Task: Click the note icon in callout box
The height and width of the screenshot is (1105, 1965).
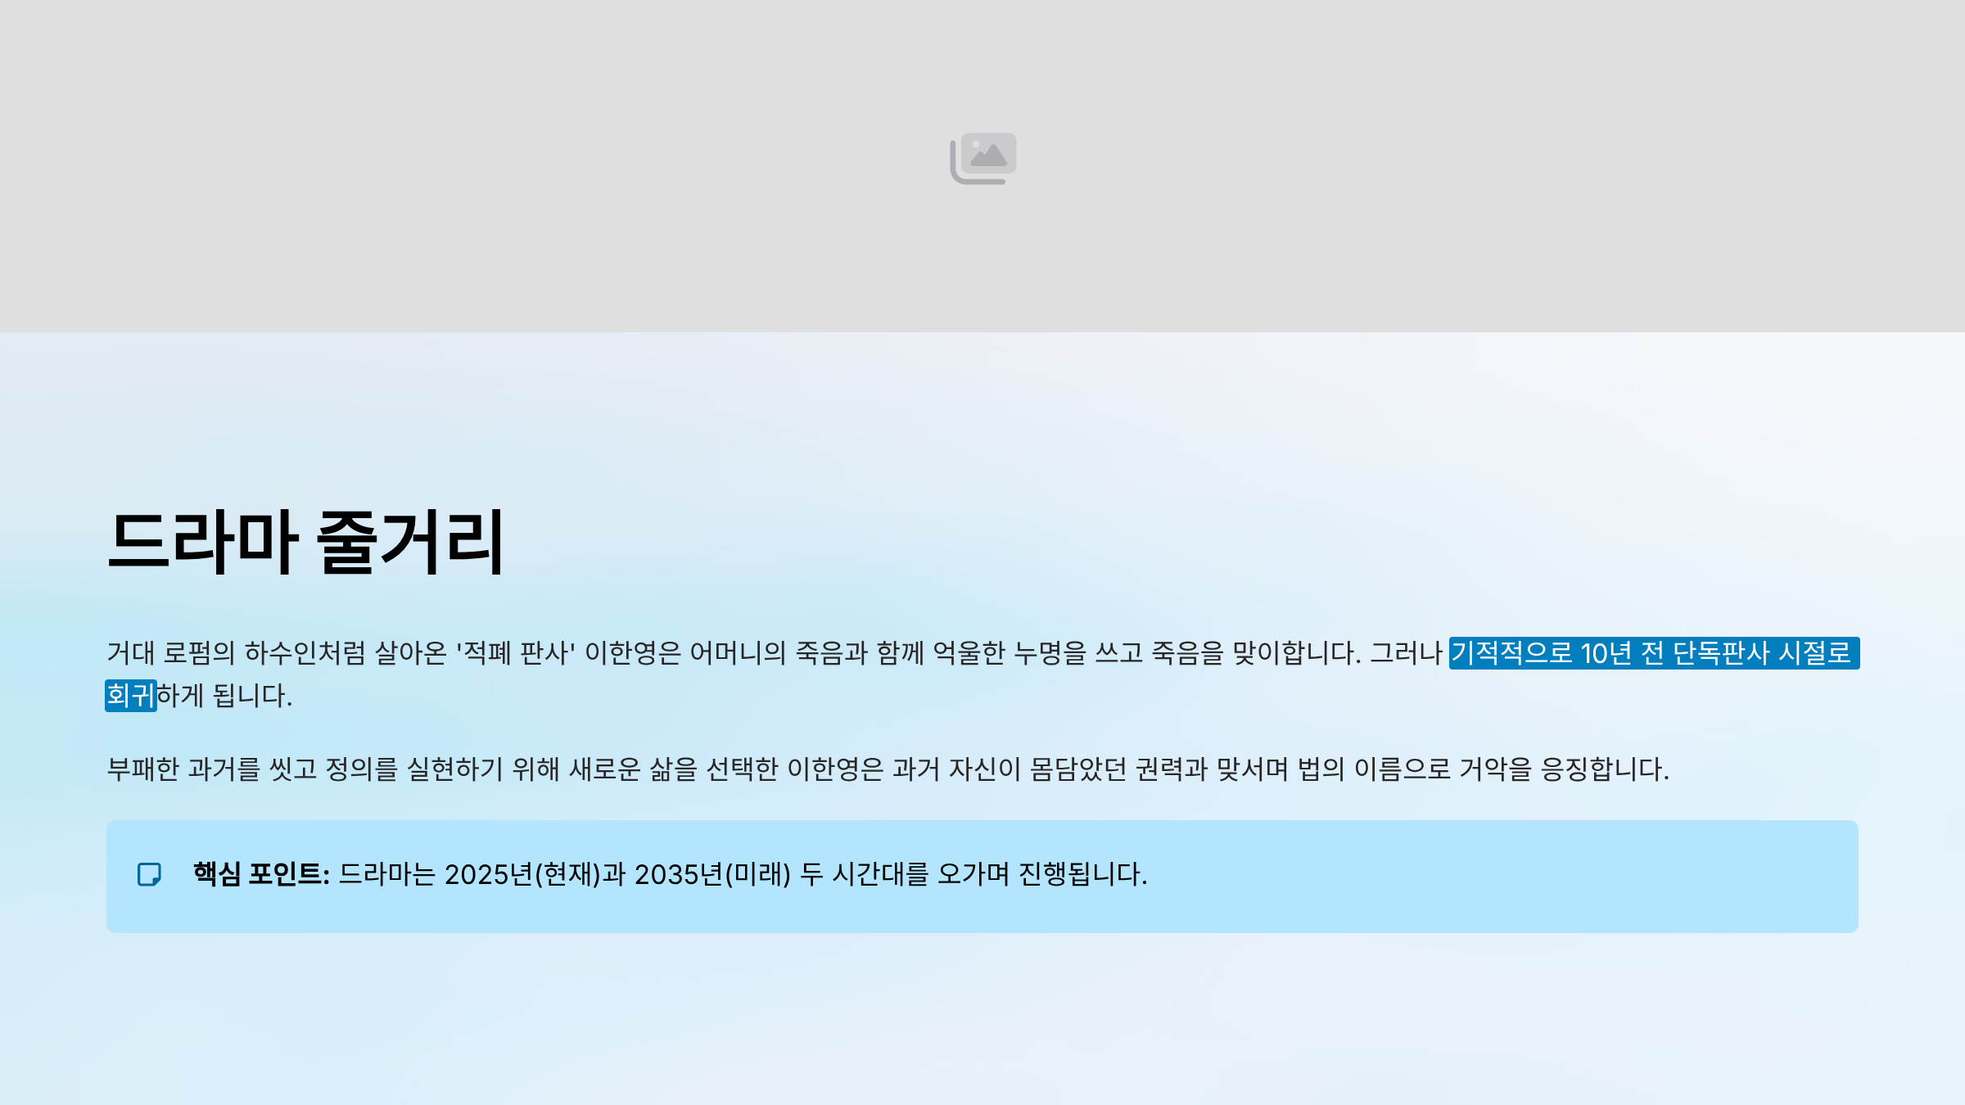Action: click(149, 874)
